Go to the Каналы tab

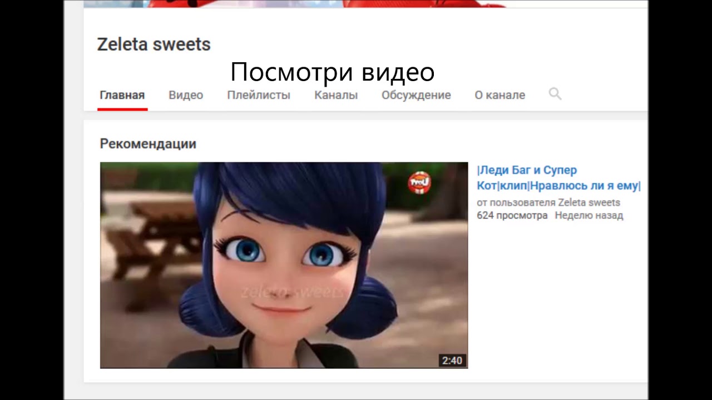tap(336, 95)
